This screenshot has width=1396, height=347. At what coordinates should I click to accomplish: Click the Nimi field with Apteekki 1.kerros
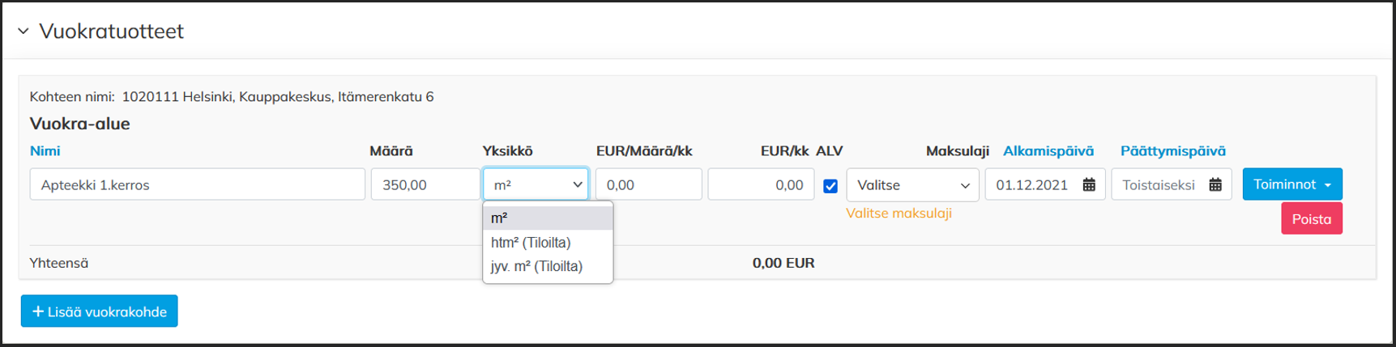[x=197, y=185]
